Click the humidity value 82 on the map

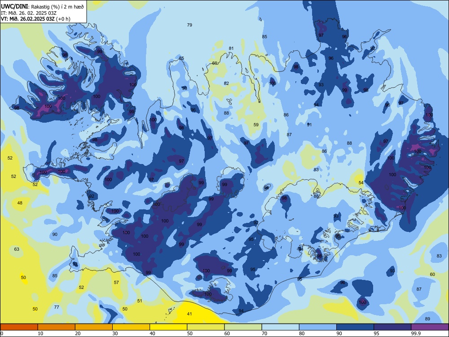click(226, 84)
